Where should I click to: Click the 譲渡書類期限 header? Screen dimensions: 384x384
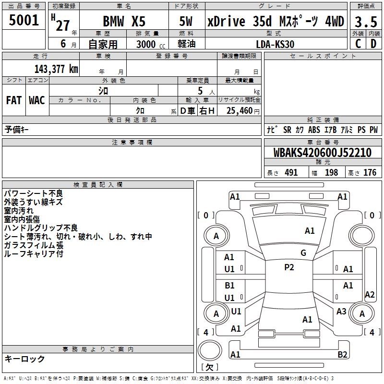coord(239,56)
